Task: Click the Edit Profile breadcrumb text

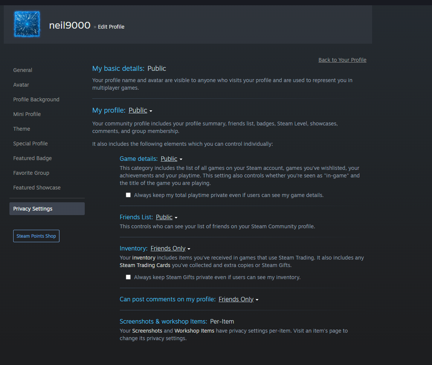Action: pyautogui.click(x=111, y=27)
